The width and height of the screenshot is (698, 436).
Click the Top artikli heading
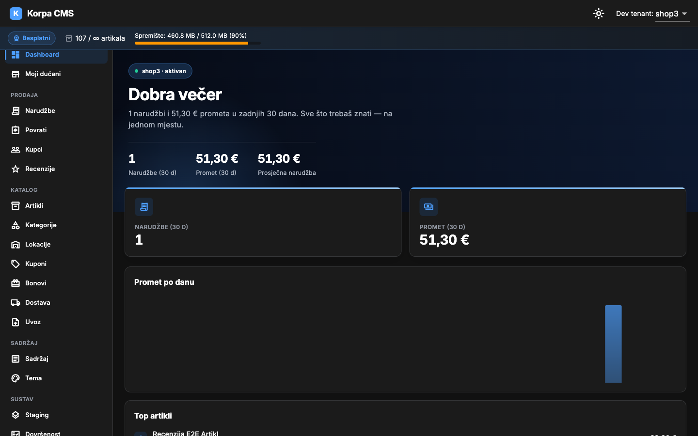[x=153, y=416]
